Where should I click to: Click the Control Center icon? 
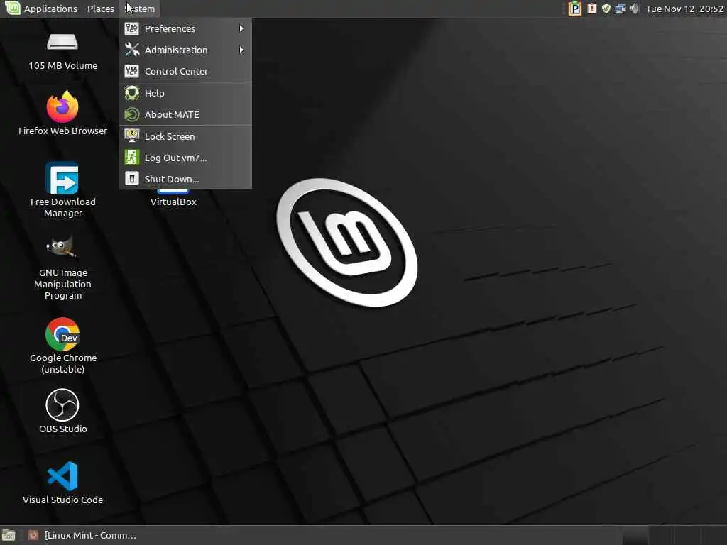click(x=131, y=72)
